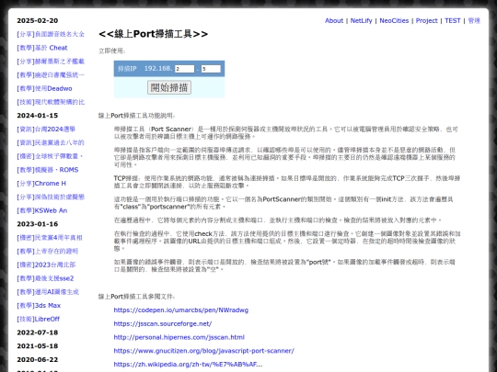The height and width of the screenshot is (372, 497).
Task: Go to the NeoCities link
Action: [x=394, y=21]
